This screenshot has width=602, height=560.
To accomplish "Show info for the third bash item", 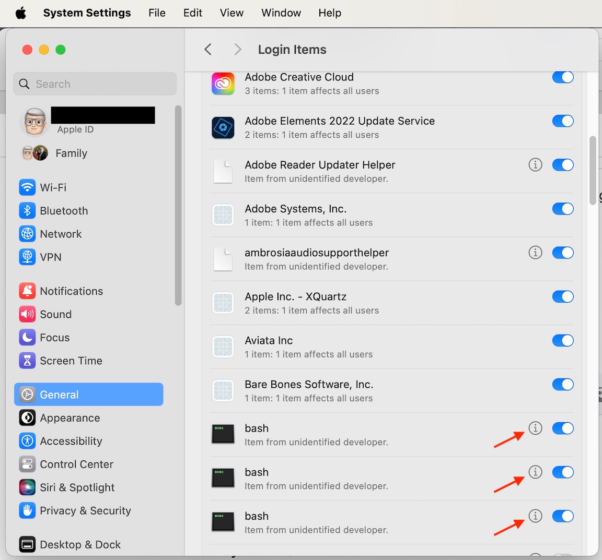I will point(535,516).
